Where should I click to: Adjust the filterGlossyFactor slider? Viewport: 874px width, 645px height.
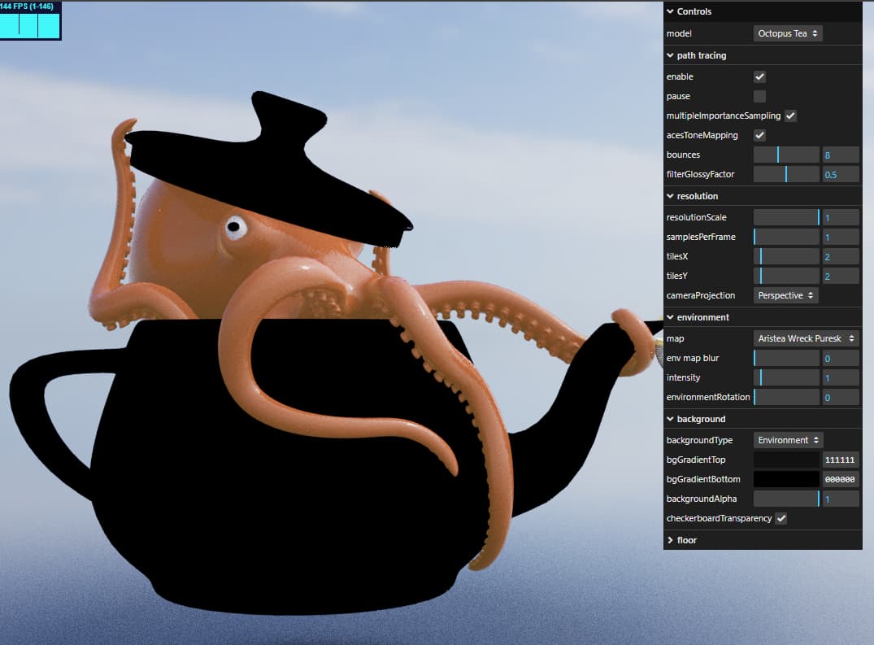click(786, 174)
